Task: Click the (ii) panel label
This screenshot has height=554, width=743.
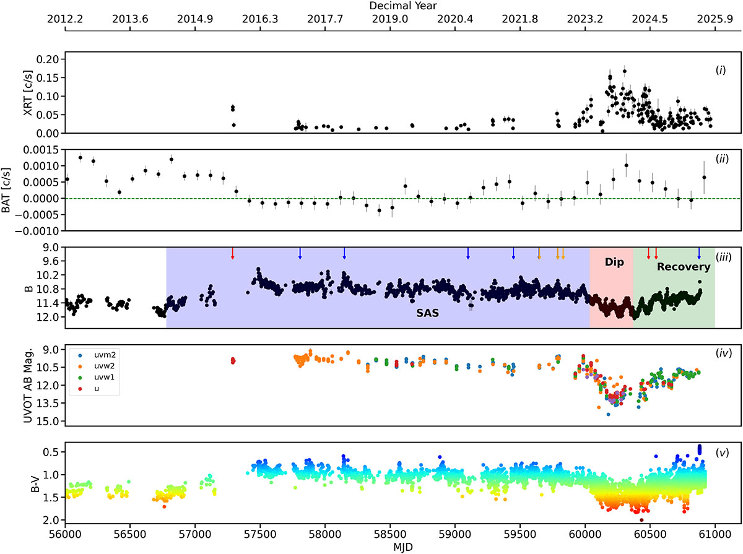Action: pos(721,159)
